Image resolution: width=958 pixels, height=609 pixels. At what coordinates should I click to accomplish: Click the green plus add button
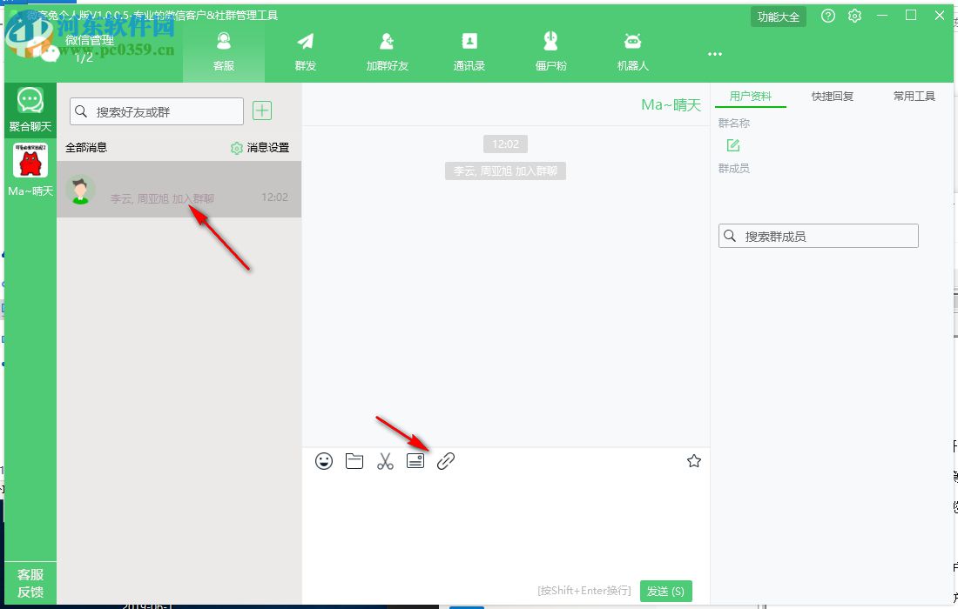[x=262, y=110]
